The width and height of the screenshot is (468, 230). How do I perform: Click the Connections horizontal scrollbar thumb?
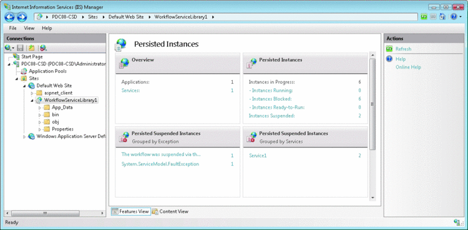click(45, 213)
